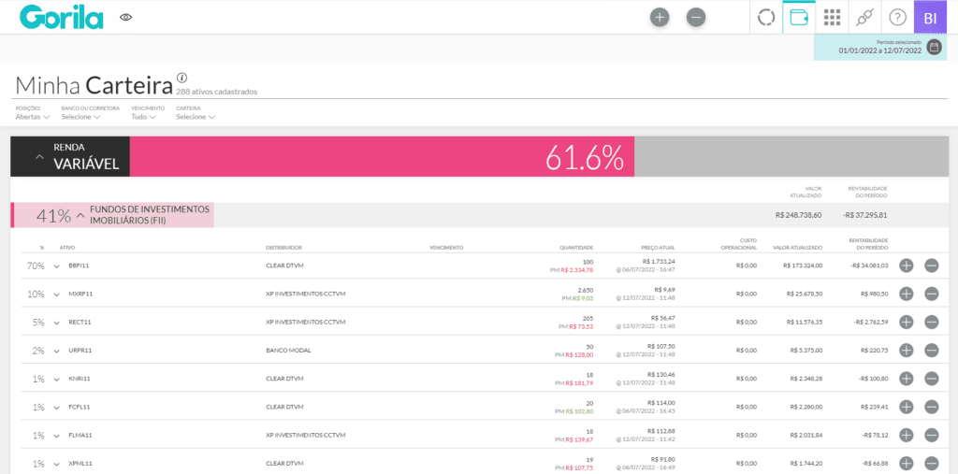Register a sale for KNRI11

pyautogui.click(x=931, y=379)
